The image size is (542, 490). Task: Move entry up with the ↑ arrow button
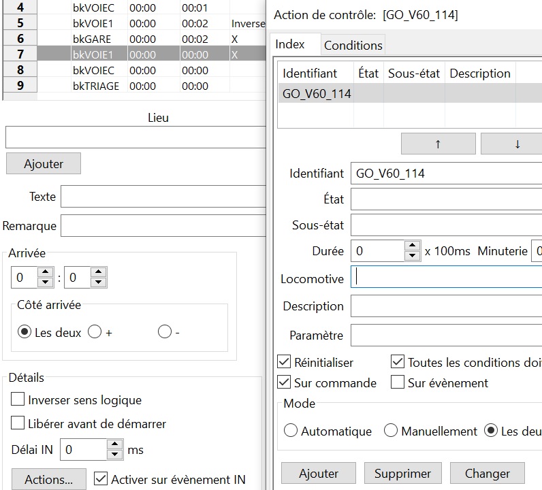[x=438, y=144]
